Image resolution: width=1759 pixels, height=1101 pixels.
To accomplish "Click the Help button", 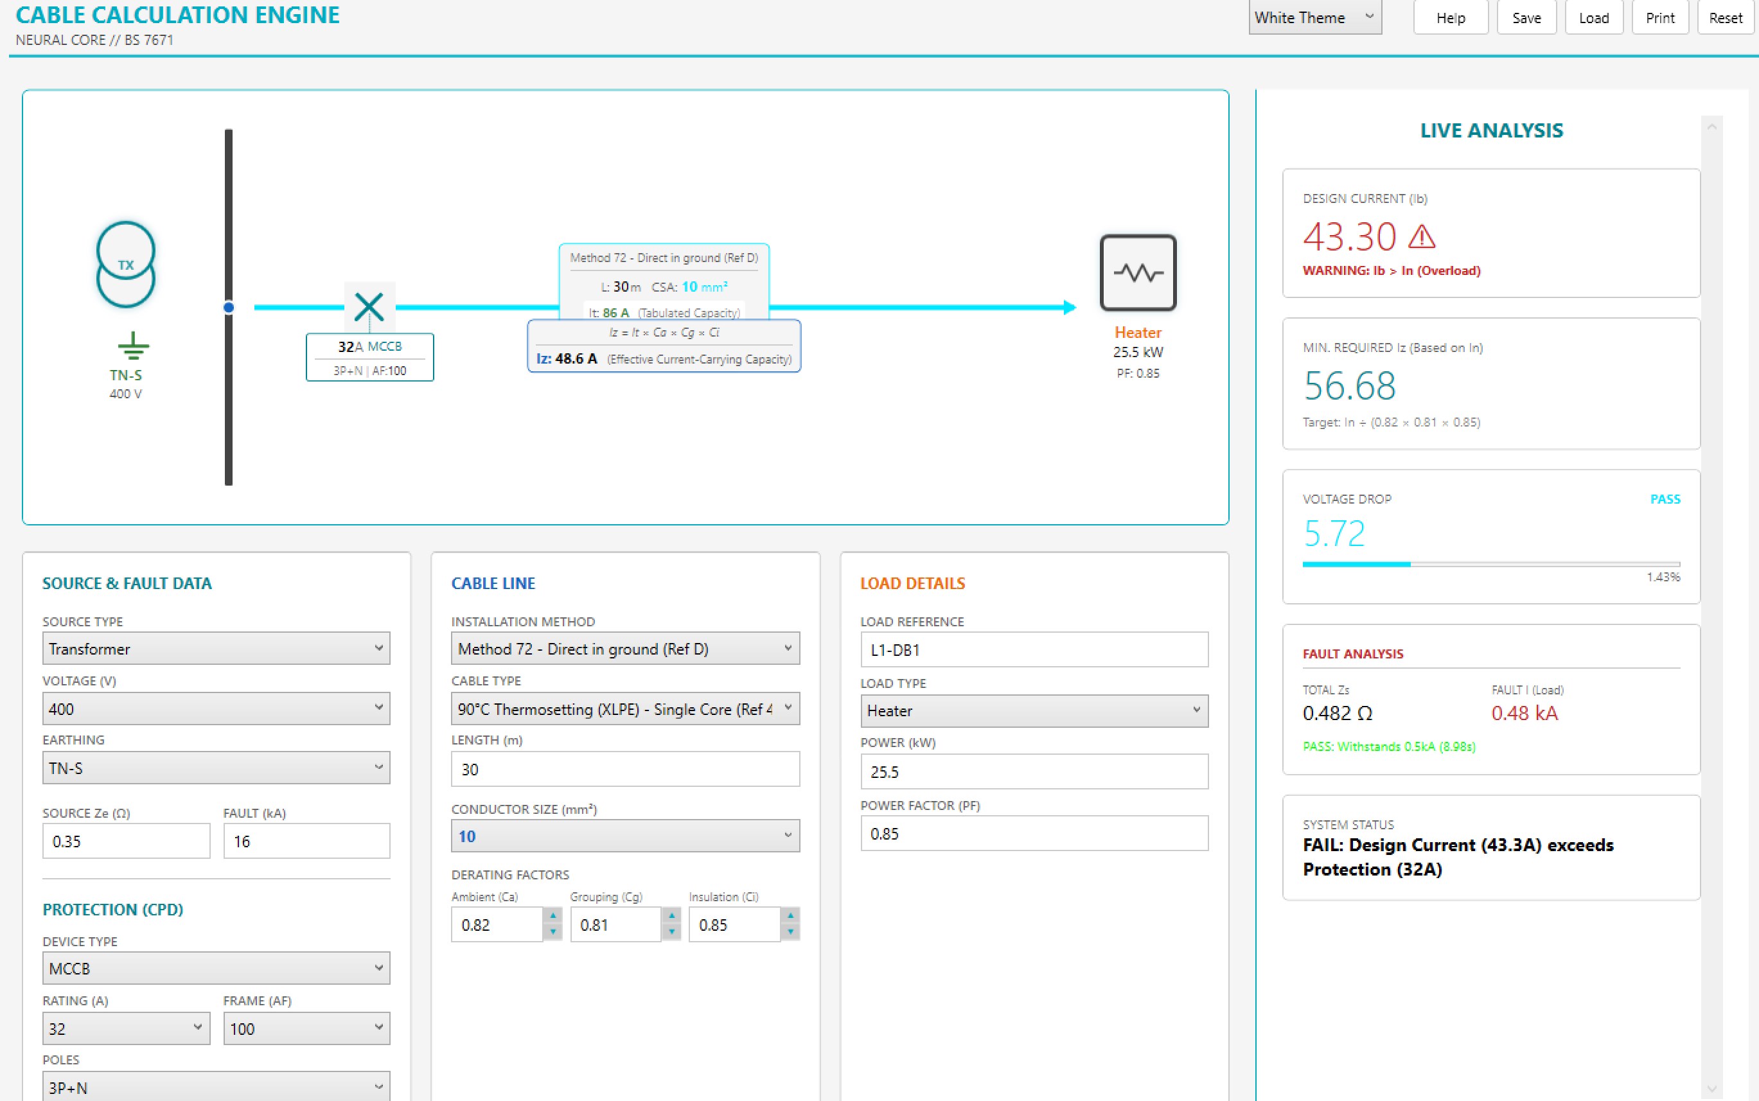I will 1450,17.
